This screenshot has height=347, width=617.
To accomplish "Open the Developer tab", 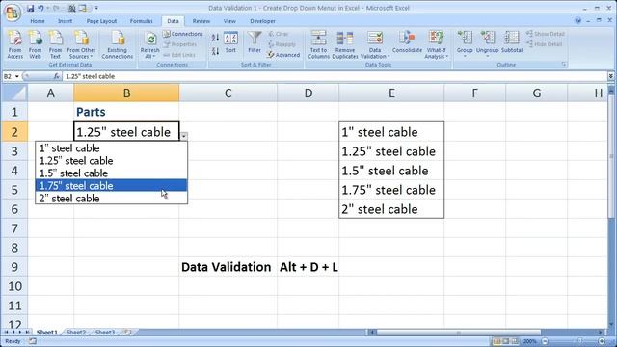I will click(x=262, y=21).
